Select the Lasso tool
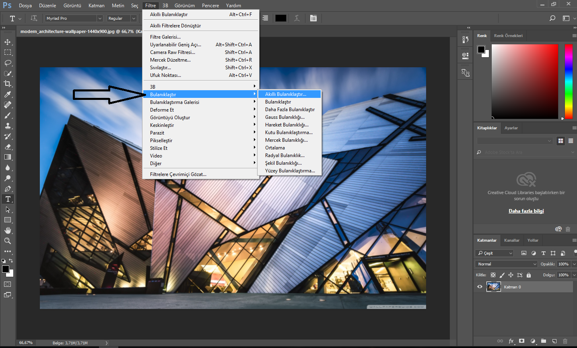 click(x=8, y=63)
